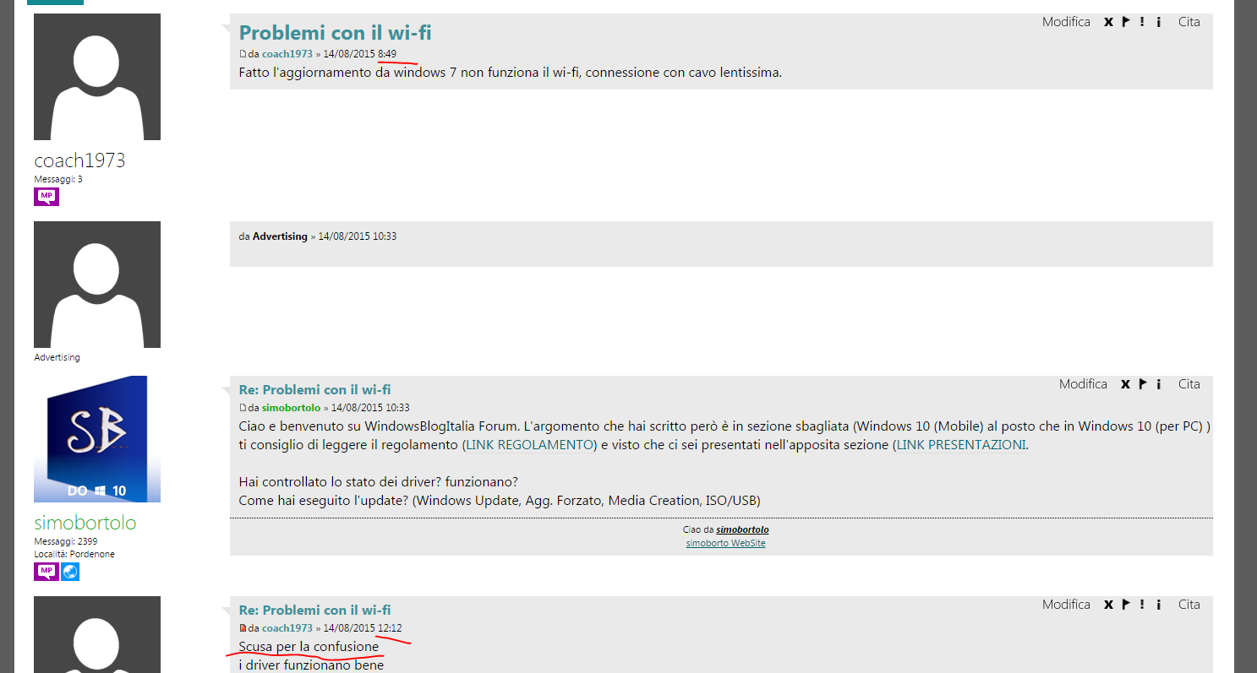Click coach1973's default avatar image

(x=97, y=77)
